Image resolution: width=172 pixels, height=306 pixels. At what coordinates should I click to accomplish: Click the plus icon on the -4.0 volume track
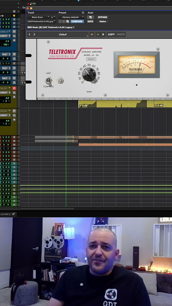tap(14, 97)
